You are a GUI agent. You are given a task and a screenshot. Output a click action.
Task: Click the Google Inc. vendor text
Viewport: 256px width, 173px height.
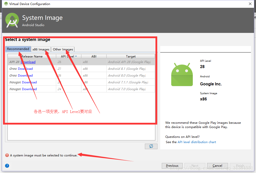(211, 84)
